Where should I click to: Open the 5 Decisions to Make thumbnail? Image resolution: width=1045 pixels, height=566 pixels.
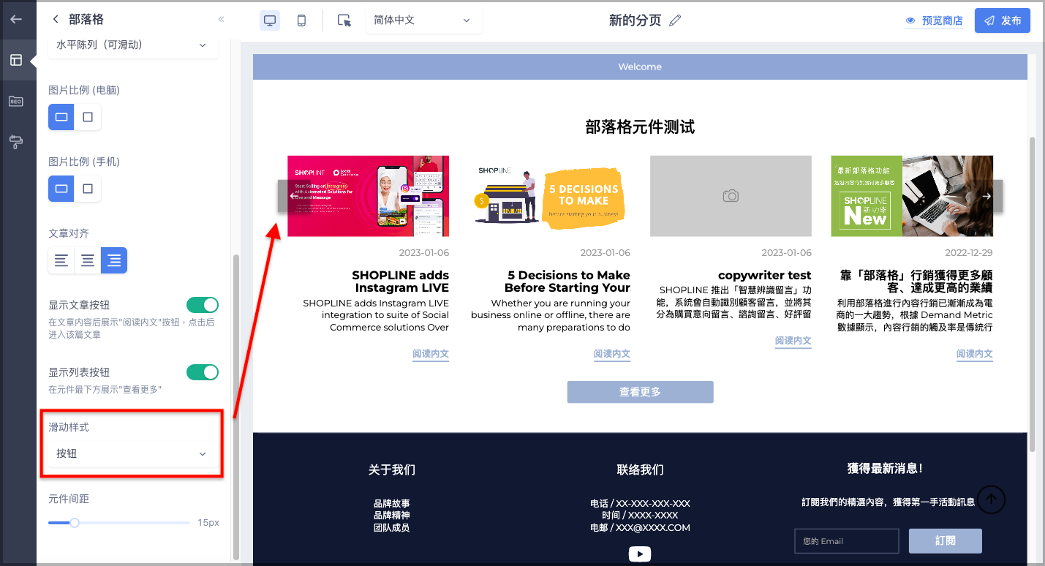549,196
